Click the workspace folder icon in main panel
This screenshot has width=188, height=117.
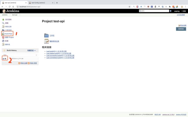pyautogui.click(x=47, y=35)
